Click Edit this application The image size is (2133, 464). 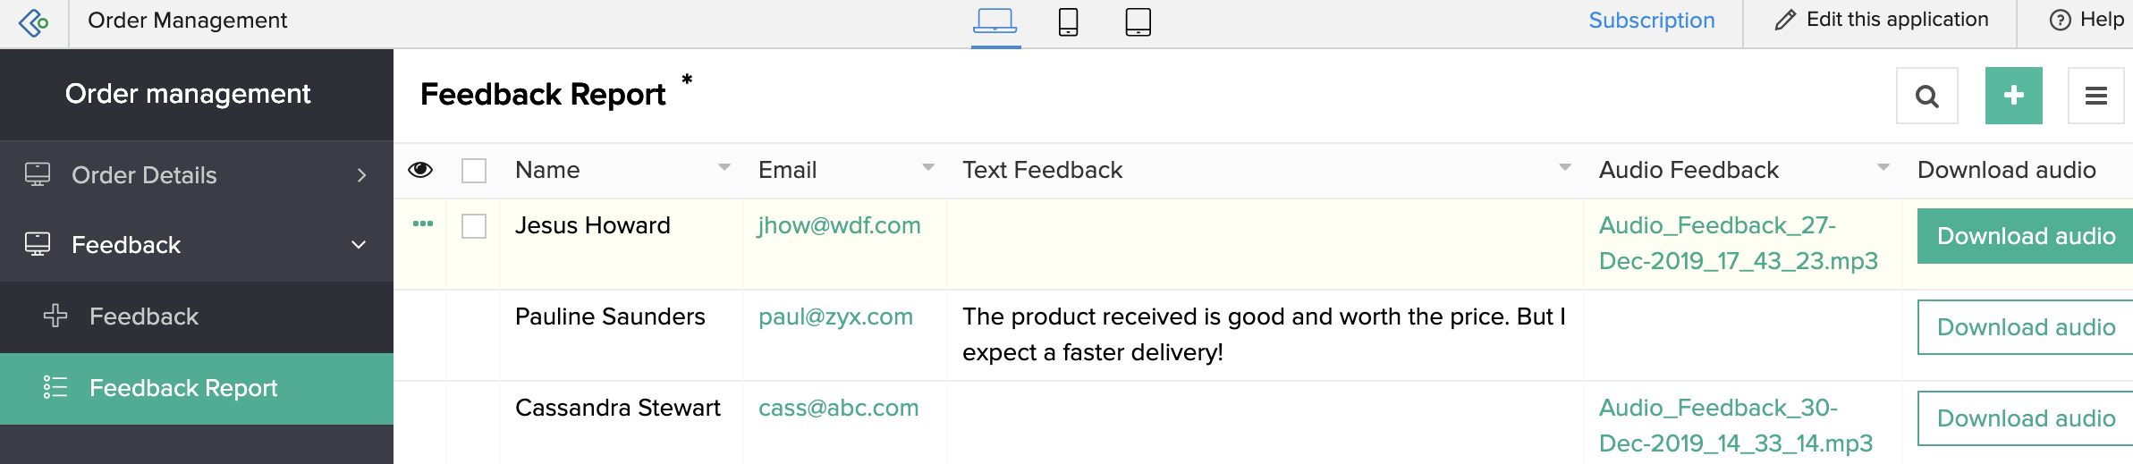coord(1881,20)
